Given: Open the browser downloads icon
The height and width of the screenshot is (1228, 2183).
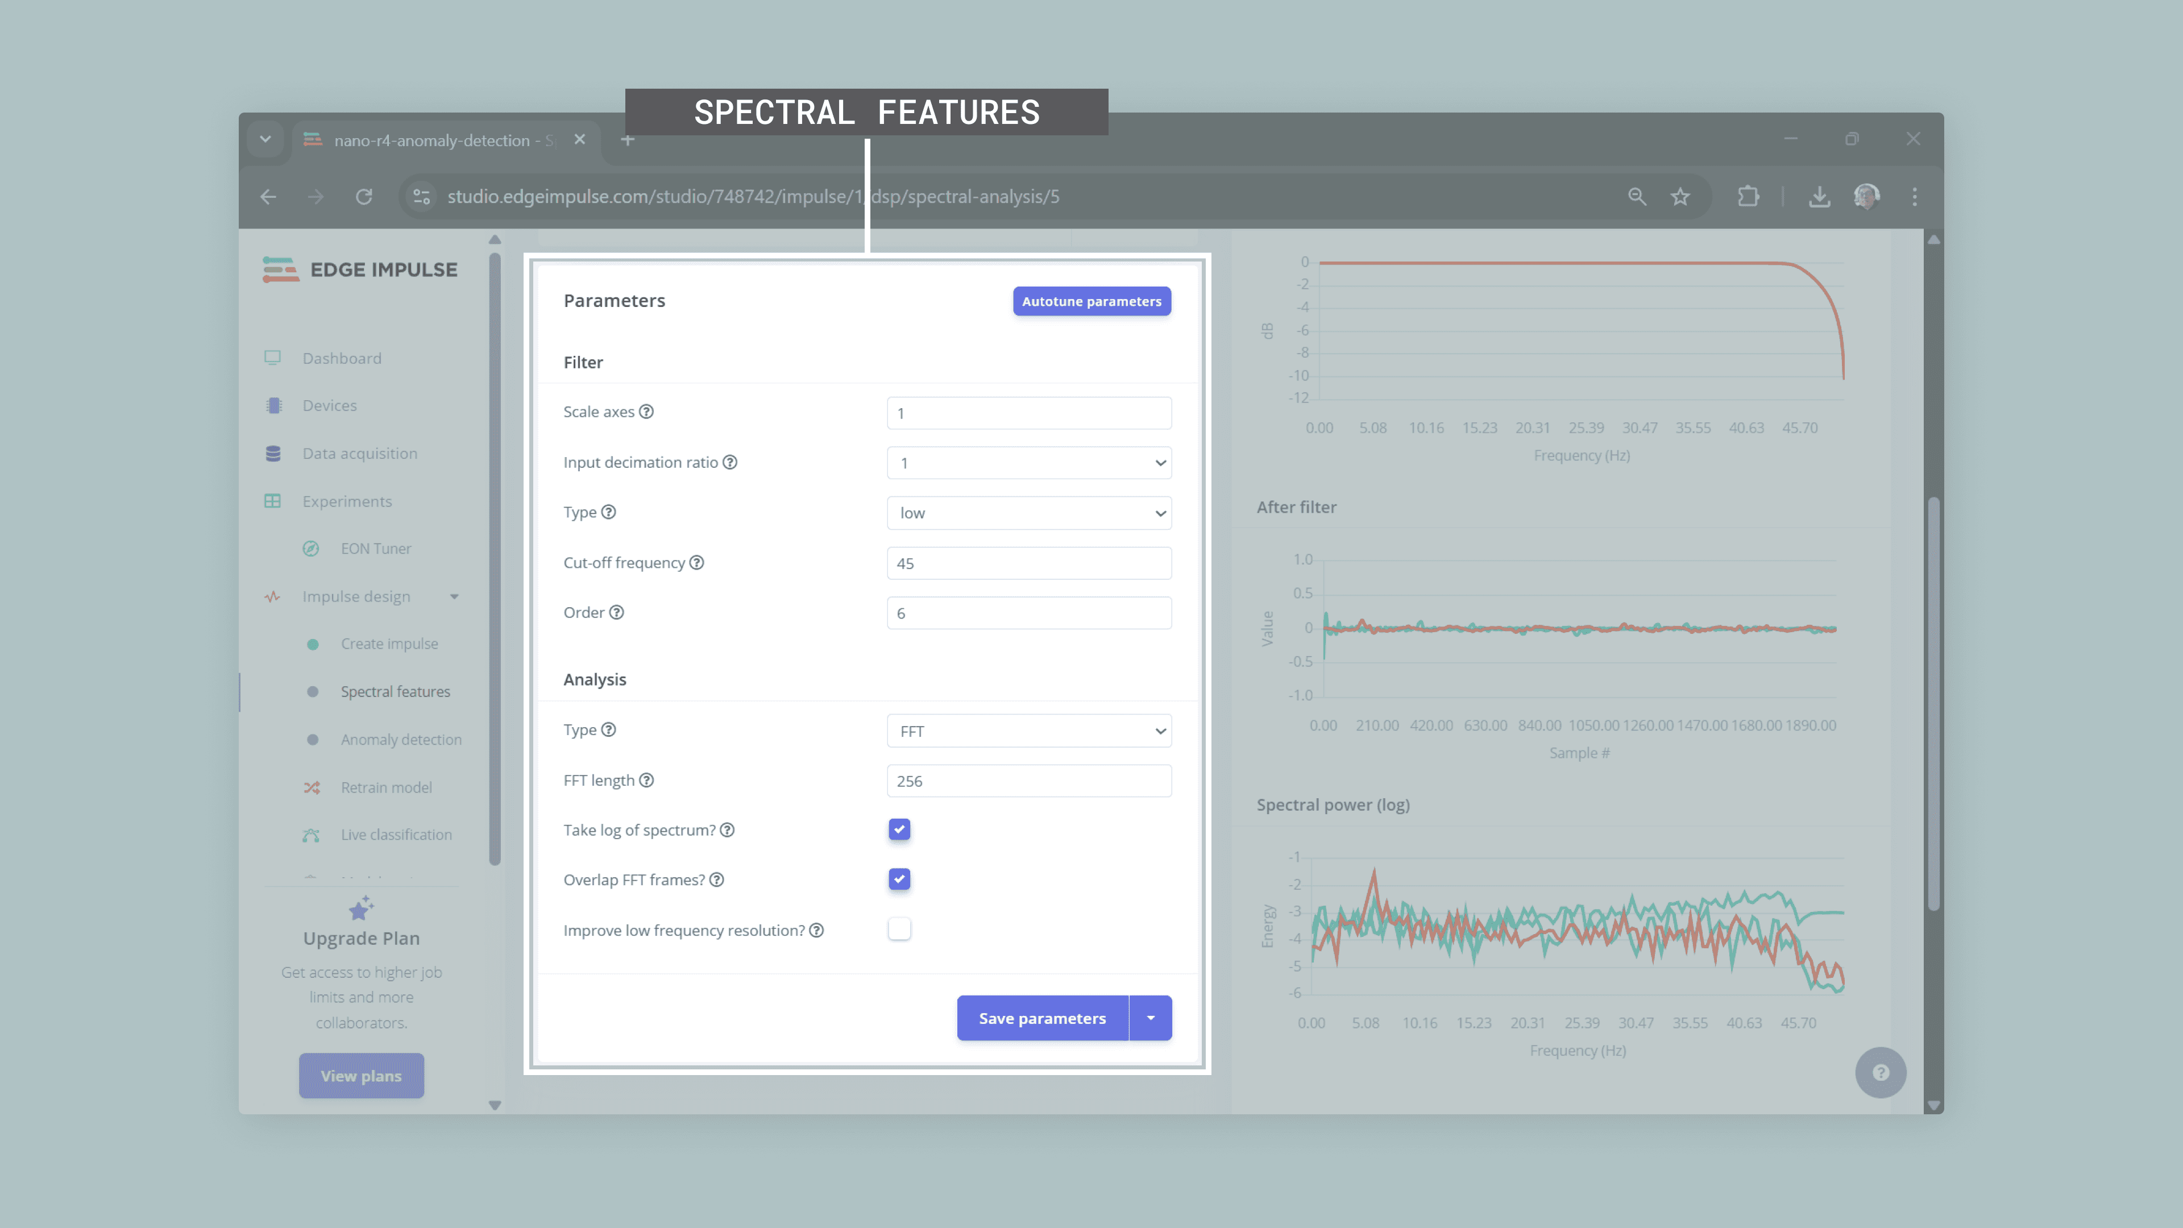Looking at the screenshot, I should pos(1819,197).
